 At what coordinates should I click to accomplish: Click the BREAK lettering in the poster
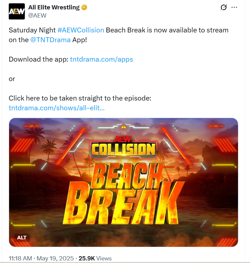124,203
